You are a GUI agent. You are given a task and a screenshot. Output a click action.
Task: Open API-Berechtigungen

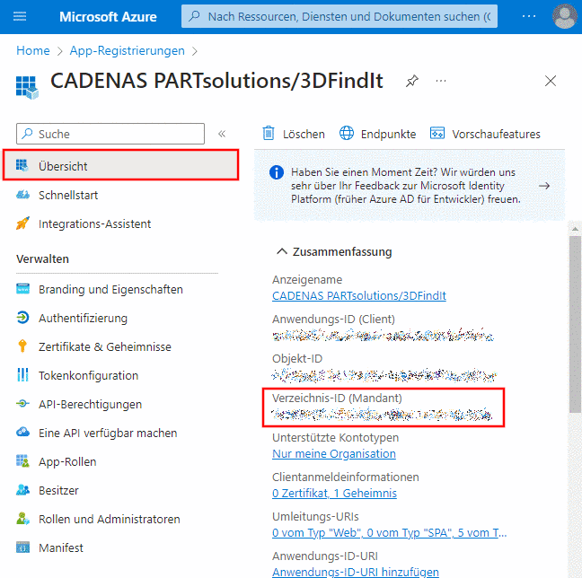coord(90,404)
